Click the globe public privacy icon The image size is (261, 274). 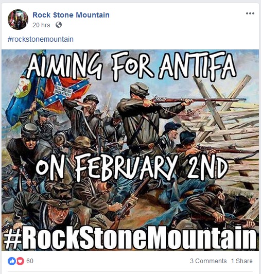(59, 25)
